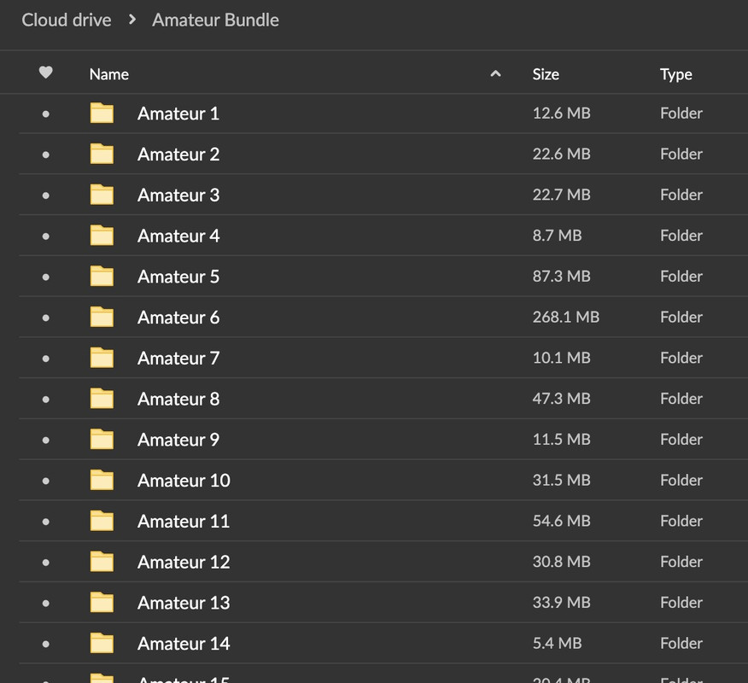Mark Amateur 6 favorite dot
Image resolution: width=748 pixels, height=683 pixels.
(46, 318)
